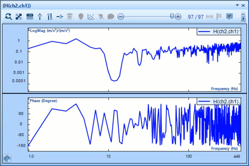
Task: Click the auto-scale refresh zoom icon
Action: [x=9, y=17]
